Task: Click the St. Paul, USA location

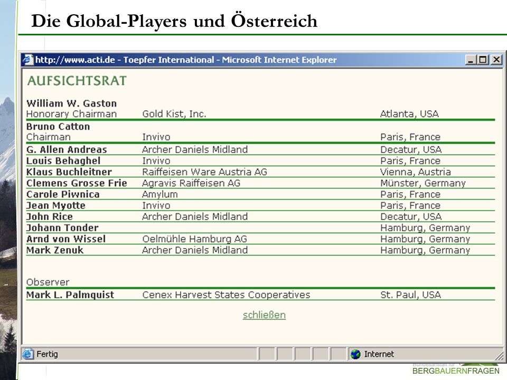Action: click(x=411, y=294)
